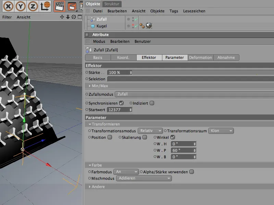Select the Zufall object in the list
274x205 pixels.
point(102,19)
